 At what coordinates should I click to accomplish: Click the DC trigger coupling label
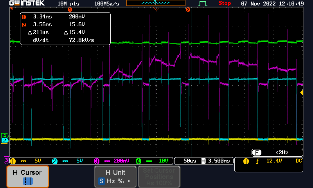tap(299, 161)
